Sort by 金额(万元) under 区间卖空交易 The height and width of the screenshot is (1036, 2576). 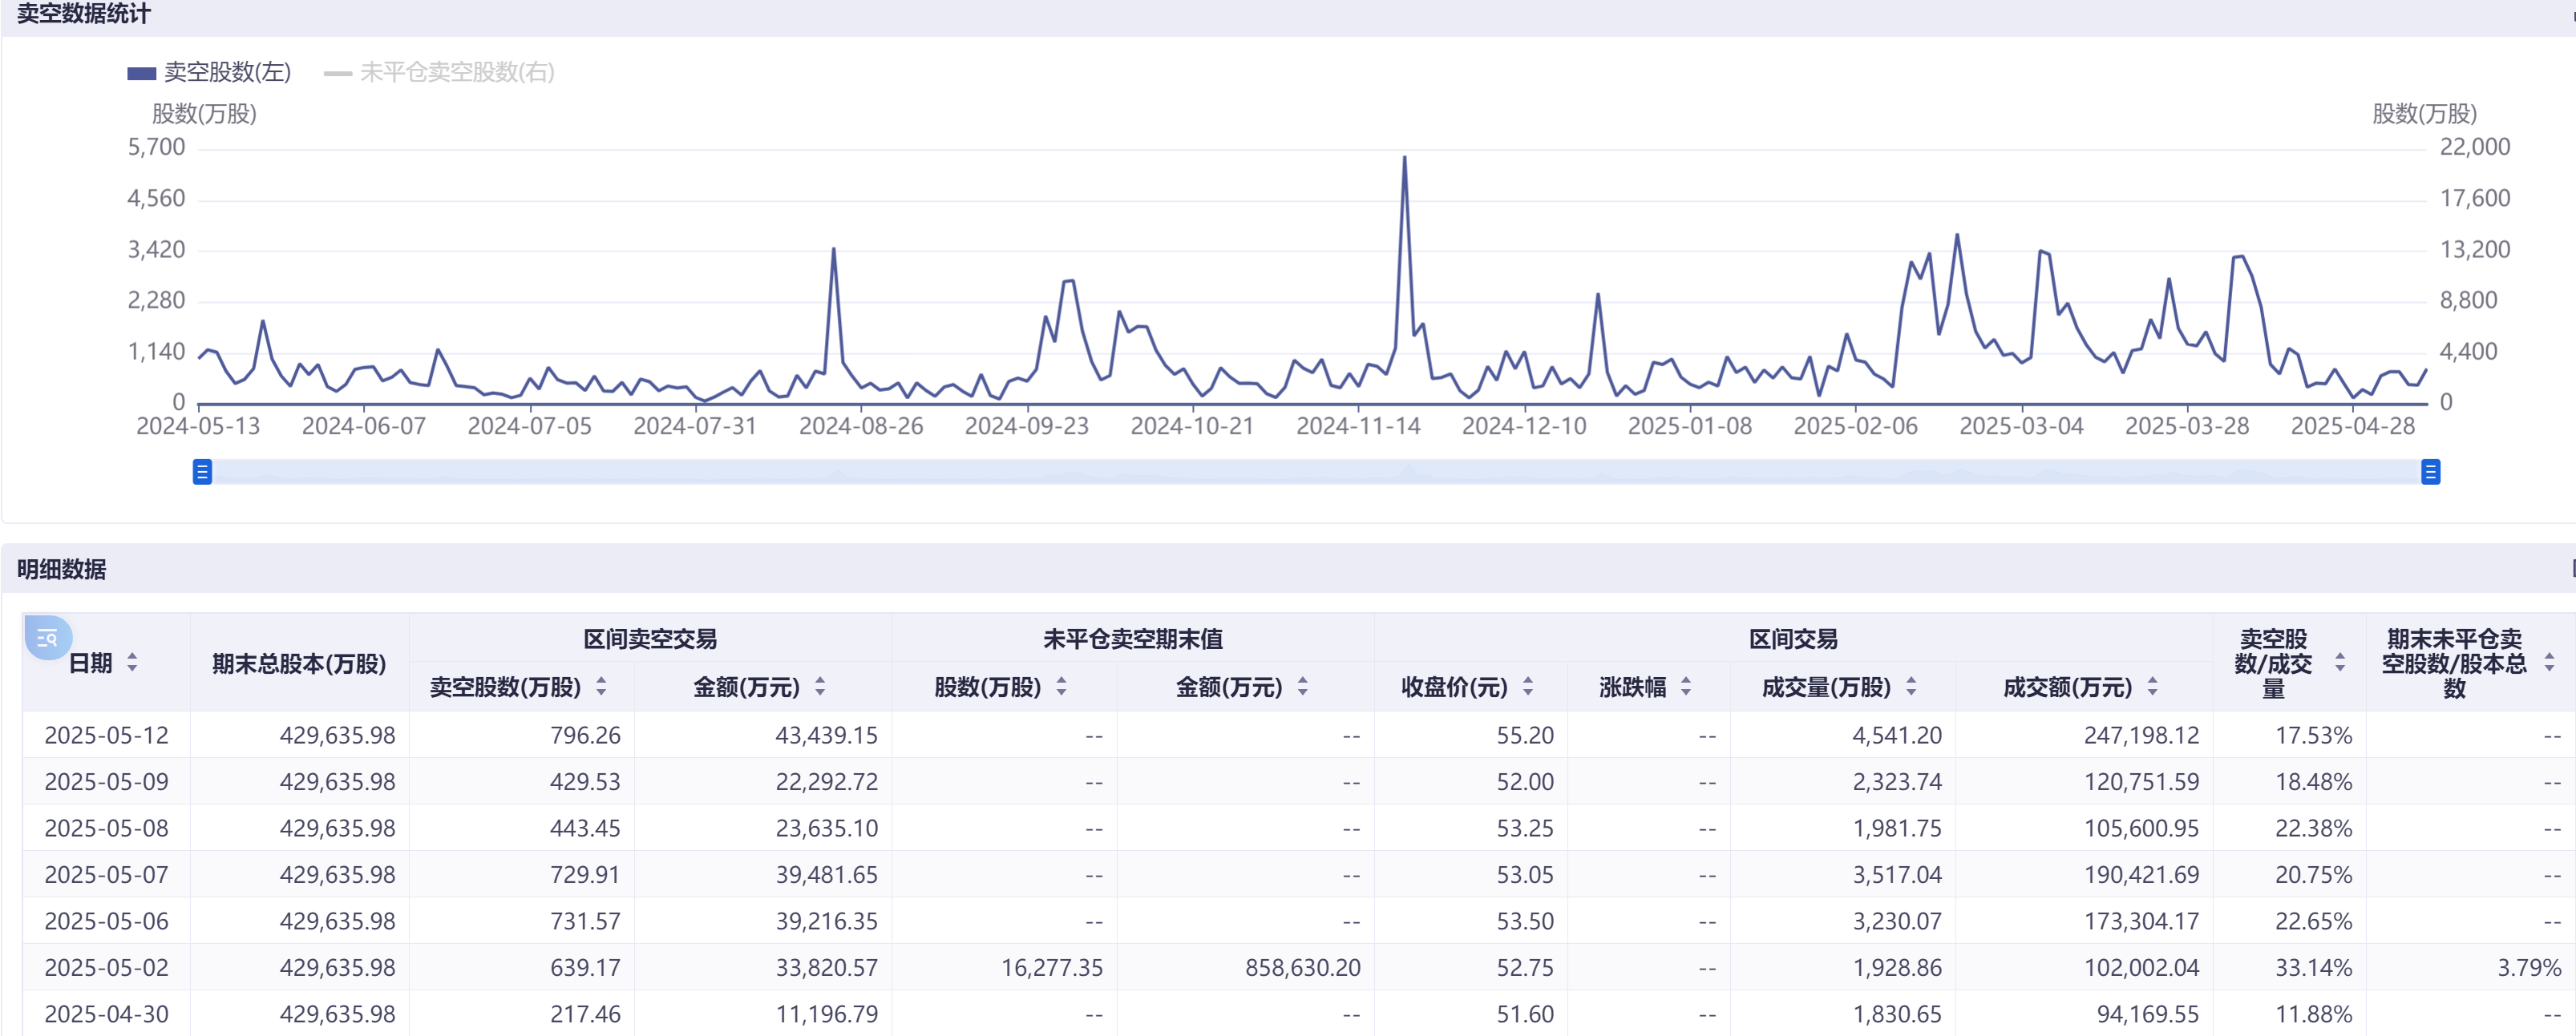click(x=820, y=687)
